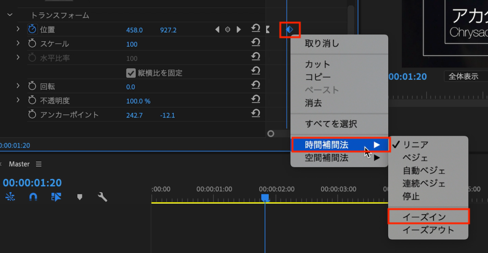Screen dimensions: 488x253
Task: Add or remove keyframe for 位置
Action: coord(228,29)
